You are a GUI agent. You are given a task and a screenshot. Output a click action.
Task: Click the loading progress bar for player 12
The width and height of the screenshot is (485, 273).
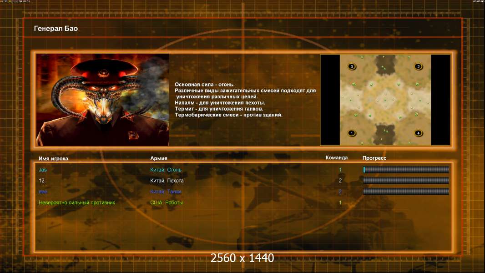coord(406,181)
